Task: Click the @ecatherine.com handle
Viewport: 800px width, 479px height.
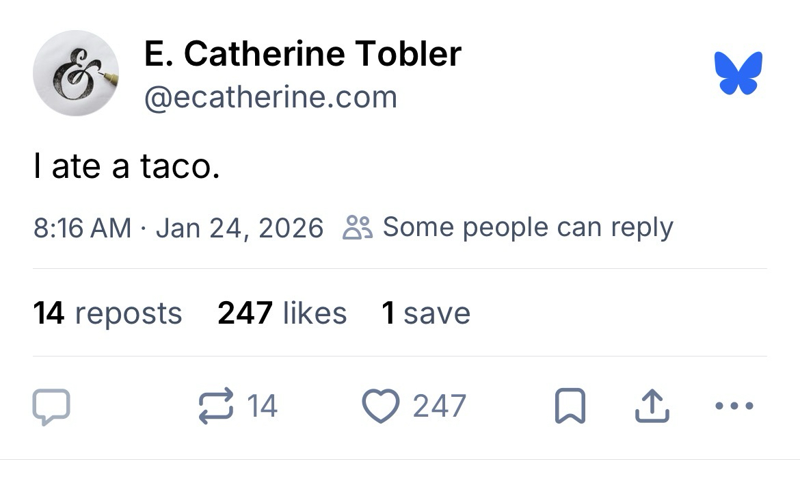Action: [x=270, y=96]
